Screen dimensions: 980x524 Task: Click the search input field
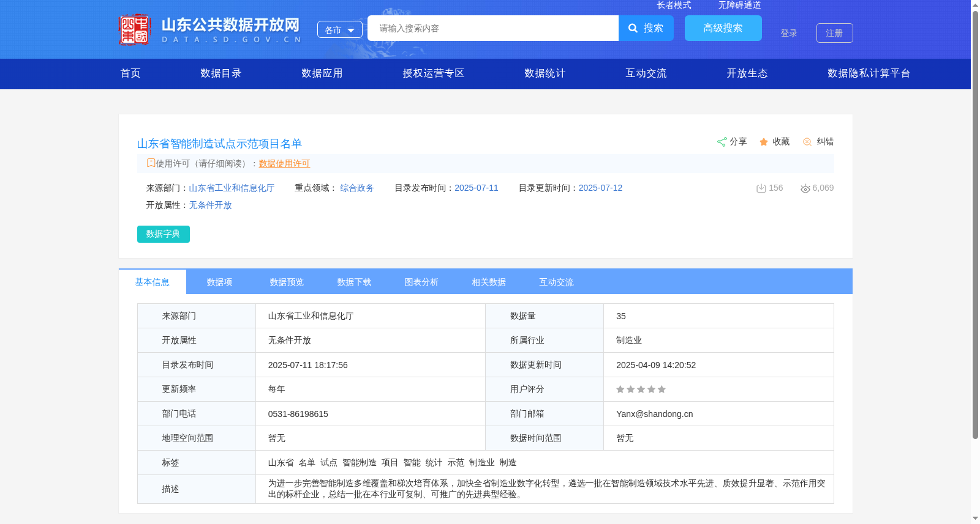point(493,28)
